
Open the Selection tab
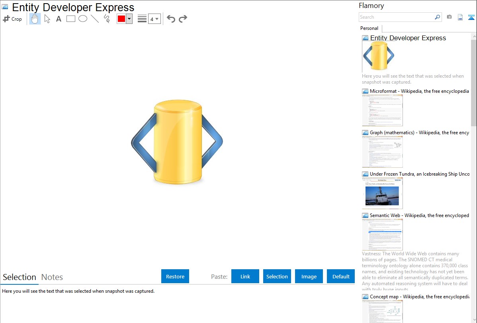(20, 277)
